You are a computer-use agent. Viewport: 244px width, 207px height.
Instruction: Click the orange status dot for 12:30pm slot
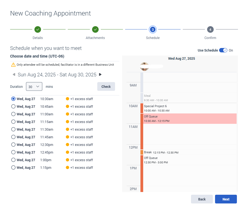(67, 145)
